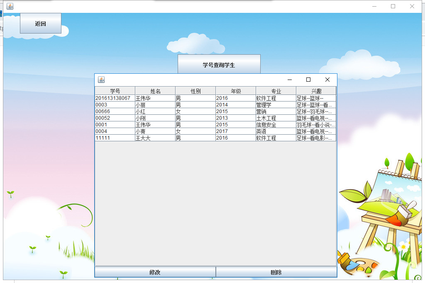
Task: Click the 年级 column header
Action: (236, 91)
